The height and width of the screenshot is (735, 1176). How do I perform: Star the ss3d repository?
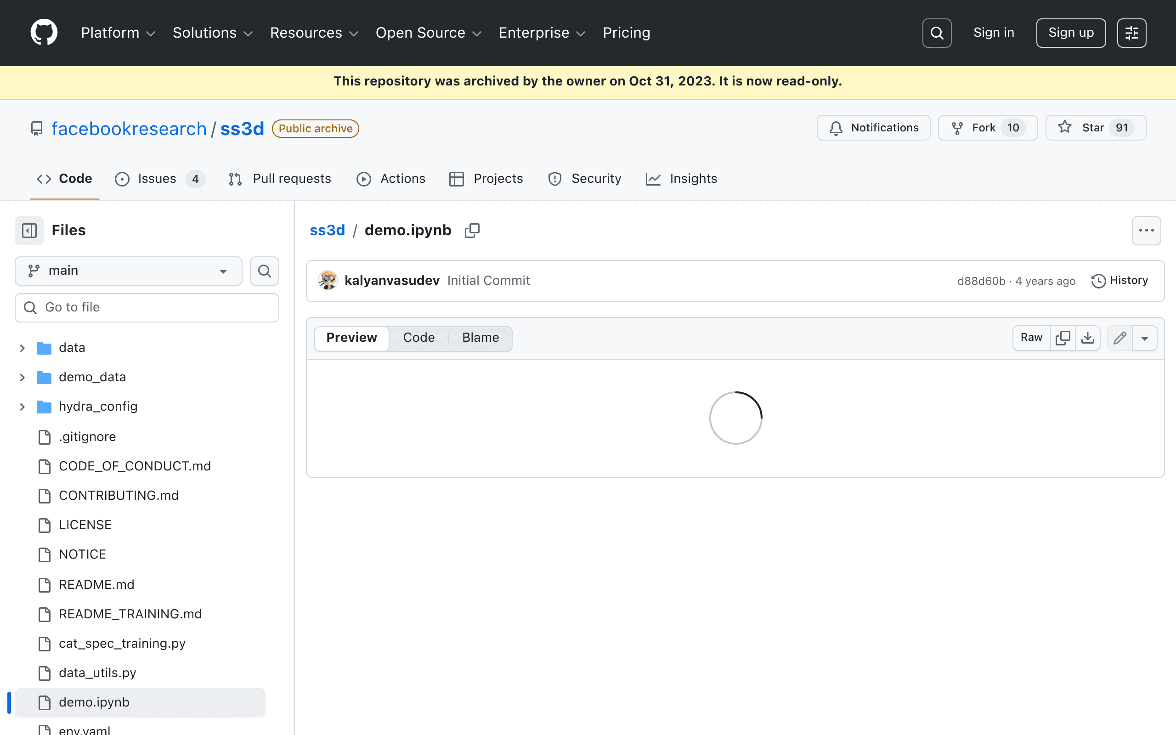click(x=1096, y=128)
